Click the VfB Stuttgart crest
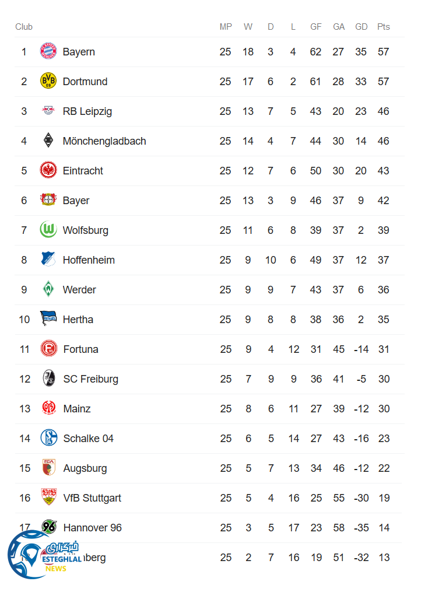This screenshot has height=592, width=421. (x=49, y=498)
